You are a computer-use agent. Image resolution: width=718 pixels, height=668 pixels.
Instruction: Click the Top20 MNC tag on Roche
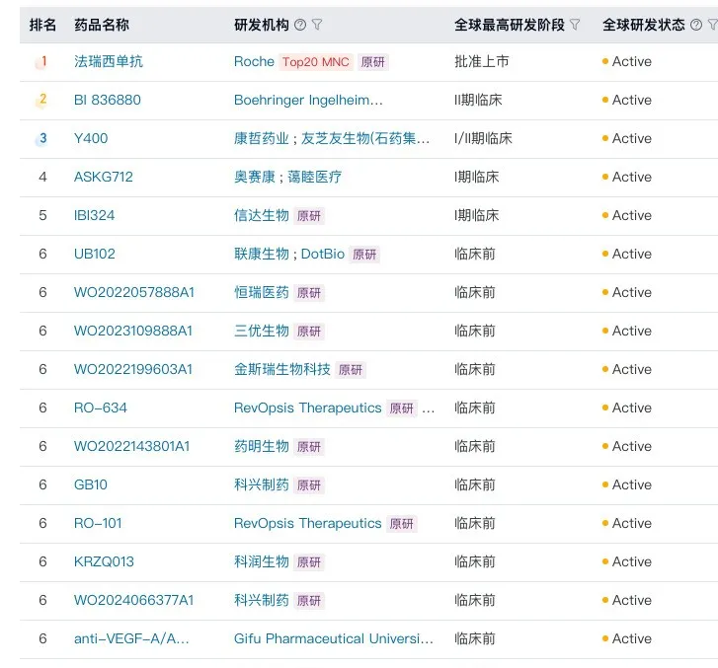[316, 62]
